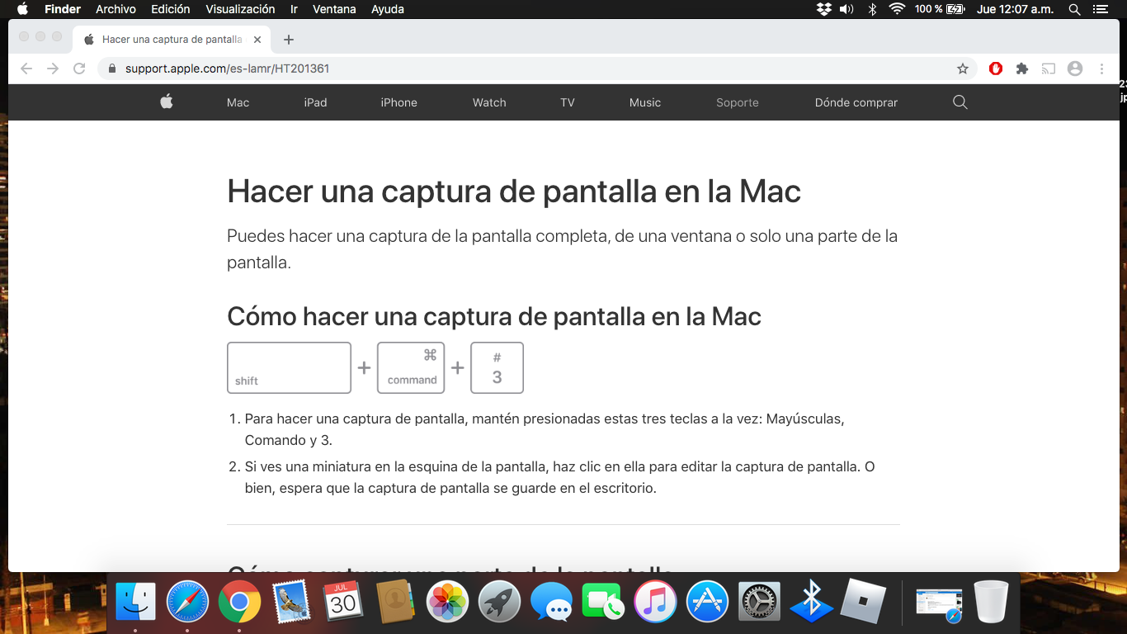1127x634 pixels.
Task: Go to Mac in Apple navigation
Action: (238, 102)
